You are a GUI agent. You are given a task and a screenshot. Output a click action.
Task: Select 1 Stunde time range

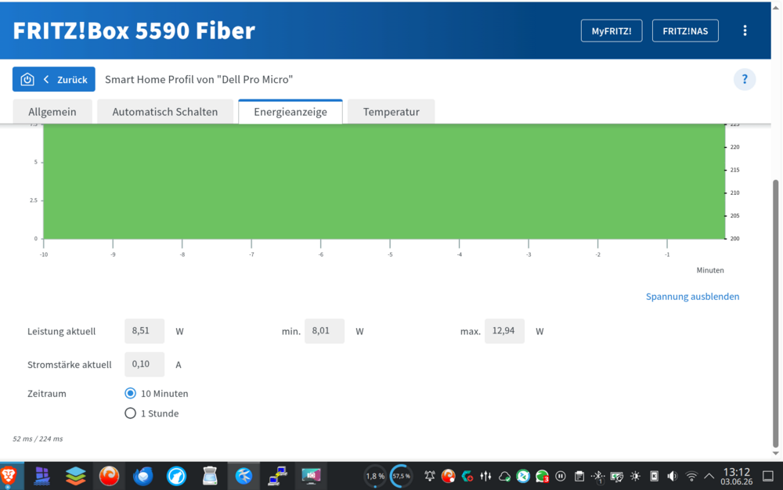[x=130, y=413]
